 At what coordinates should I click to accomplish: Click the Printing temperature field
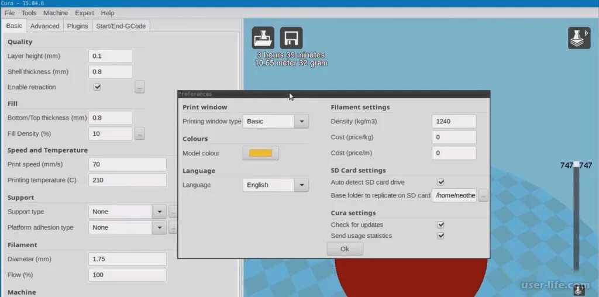[x=127, y=180]
